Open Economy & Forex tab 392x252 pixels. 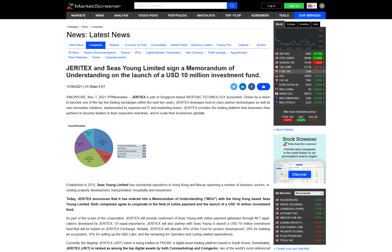click(136, 45)
